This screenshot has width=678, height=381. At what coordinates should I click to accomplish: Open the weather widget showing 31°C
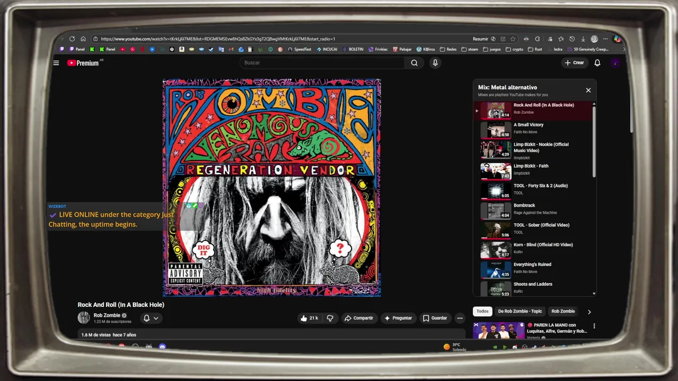[455, 347]
